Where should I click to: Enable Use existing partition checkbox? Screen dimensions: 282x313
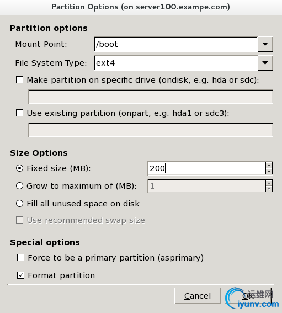tap(19, 113)
